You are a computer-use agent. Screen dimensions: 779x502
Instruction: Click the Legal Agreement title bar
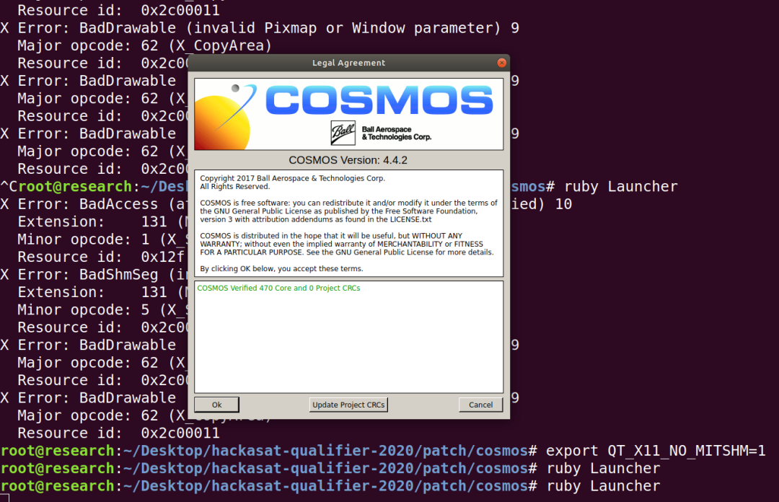[348, 63]
